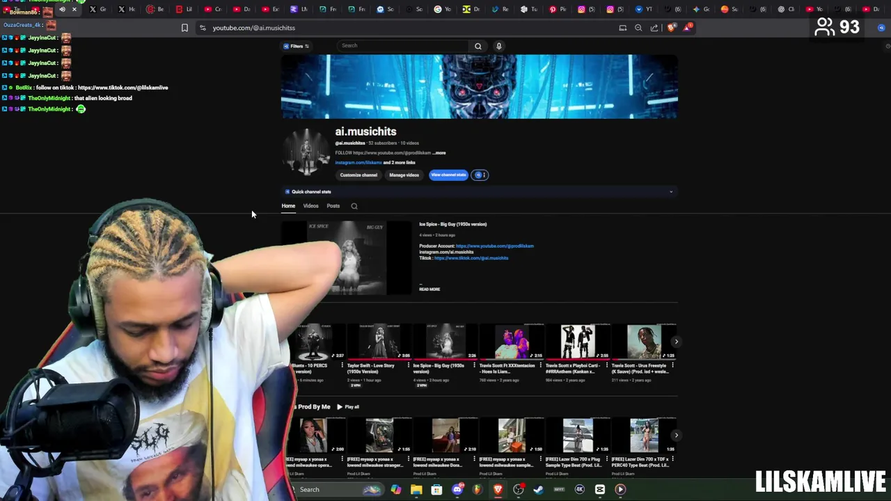The width and height of the screenshot is (891, 501).
Task: Open Microsoft Store from taskbar
Action: pos(436,490)
